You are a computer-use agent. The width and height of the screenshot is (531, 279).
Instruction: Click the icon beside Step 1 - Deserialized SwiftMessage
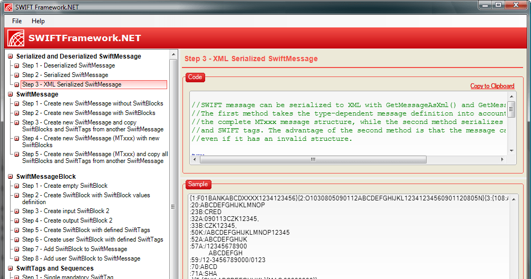point(16,66)
